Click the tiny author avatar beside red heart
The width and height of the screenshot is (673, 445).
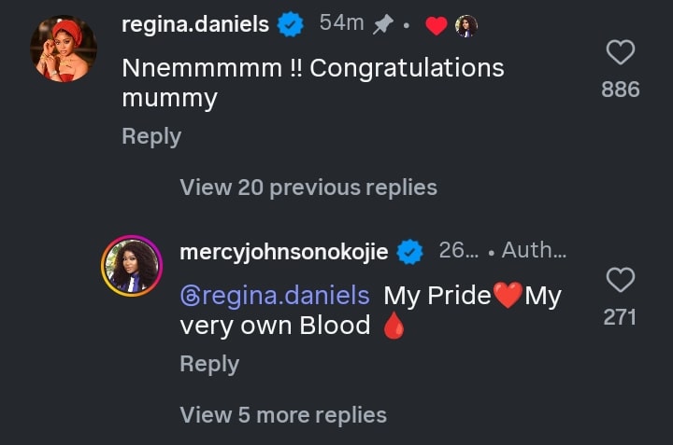pyautogui.click(x=465, y=26)
